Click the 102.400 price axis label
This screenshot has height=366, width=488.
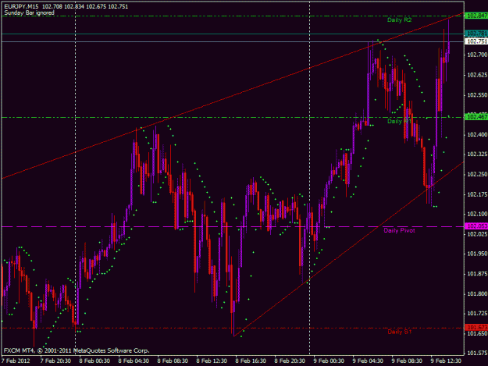[x=477, y=135]
